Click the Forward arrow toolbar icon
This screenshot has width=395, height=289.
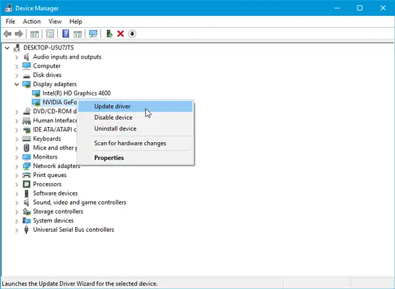coord(19,34)
